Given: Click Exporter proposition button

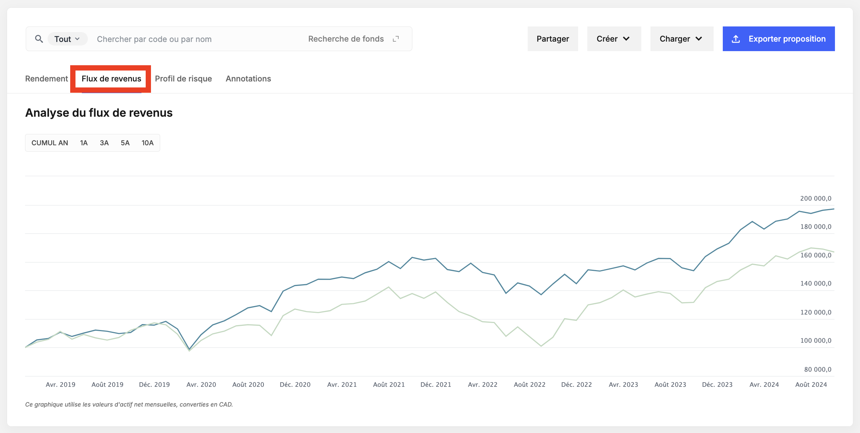Looking at the screenshot, I should click(x=779, y=39).
